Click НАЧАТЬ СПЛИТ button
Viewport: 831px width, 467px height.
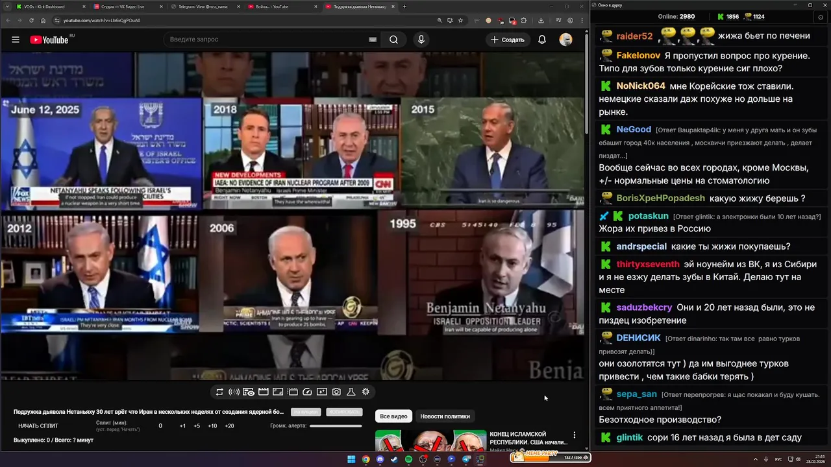coord(38,426)
